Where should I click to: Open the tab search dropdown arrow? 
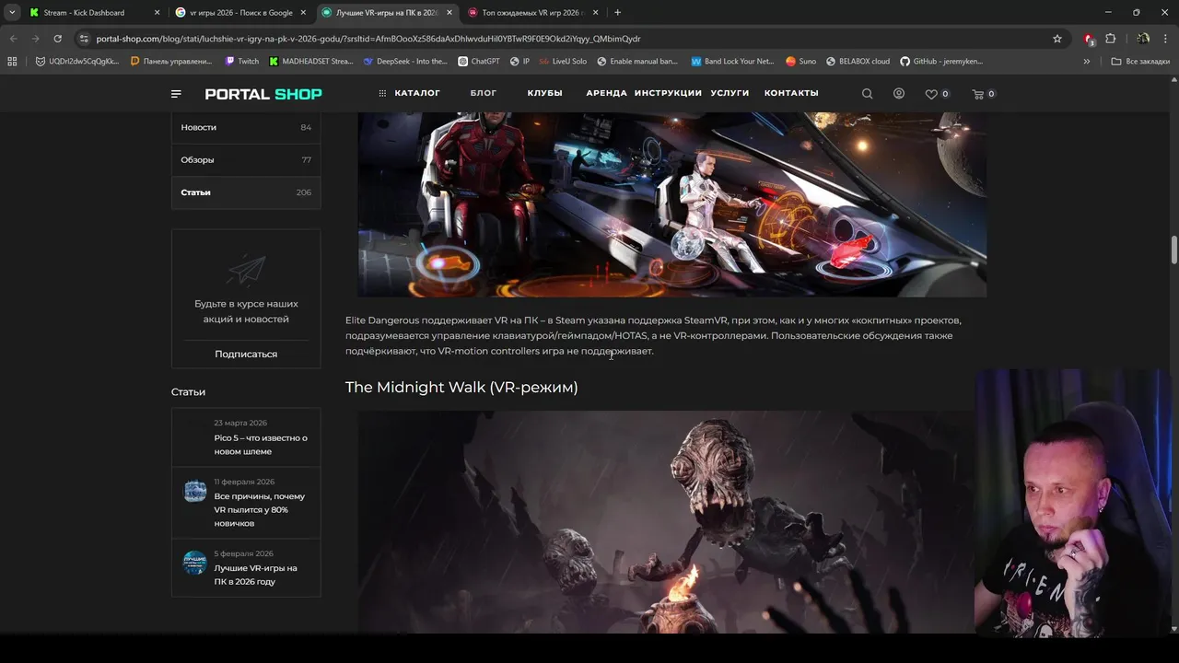tap(12, 13)
